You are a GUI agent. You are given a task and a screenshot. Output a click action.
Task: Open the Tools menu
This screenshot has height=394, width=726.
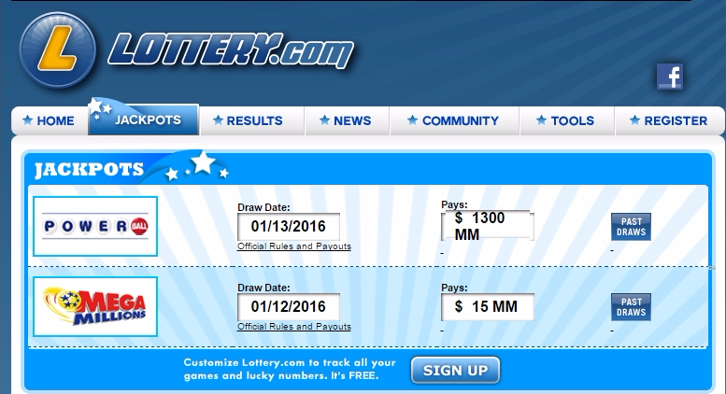tap(564, 120)
